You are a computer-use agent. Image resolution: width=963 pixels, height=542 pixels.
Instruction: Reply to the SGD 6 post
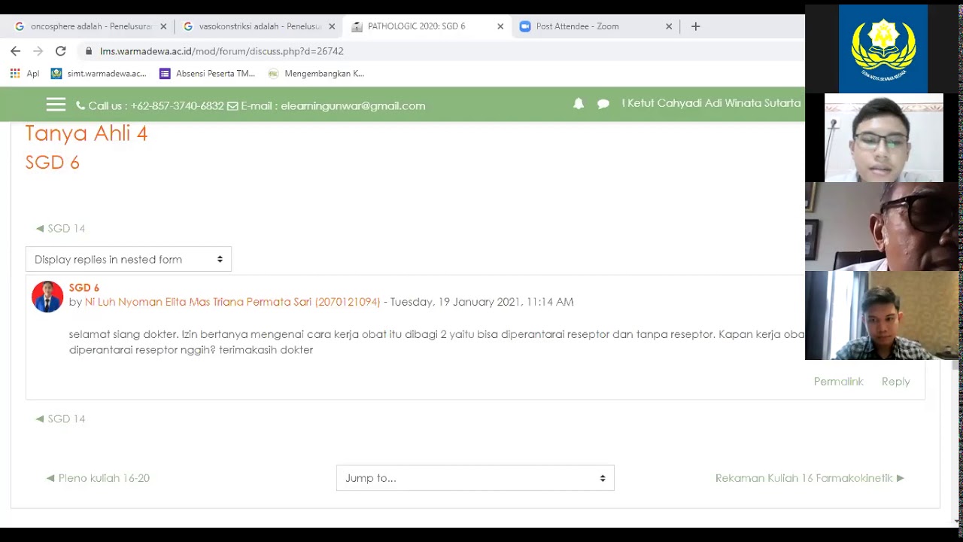pyautogui.click(x=895, y=382)
